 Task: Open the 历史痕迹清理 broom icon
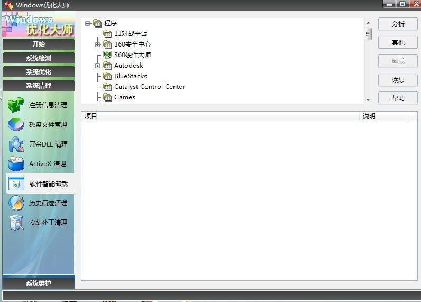16,203
